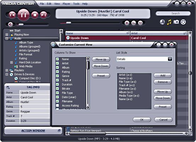Screen dimensions: 196x142
Task: Open the DSP mixer sliders icon
Action: pyautogui.click(x=140, y=23)
